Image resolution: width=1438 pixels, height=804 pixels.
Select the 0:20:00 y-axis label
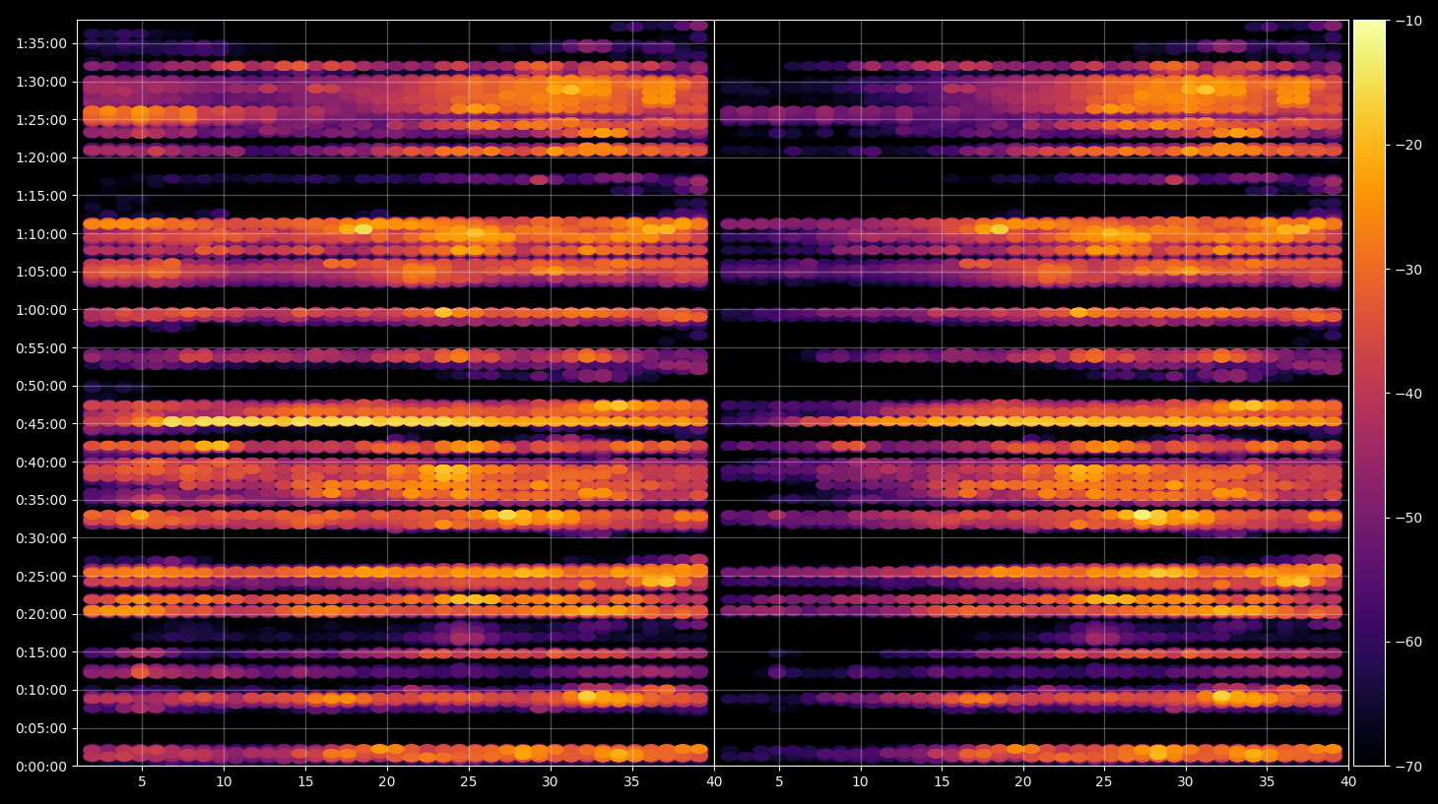point(41,614)
